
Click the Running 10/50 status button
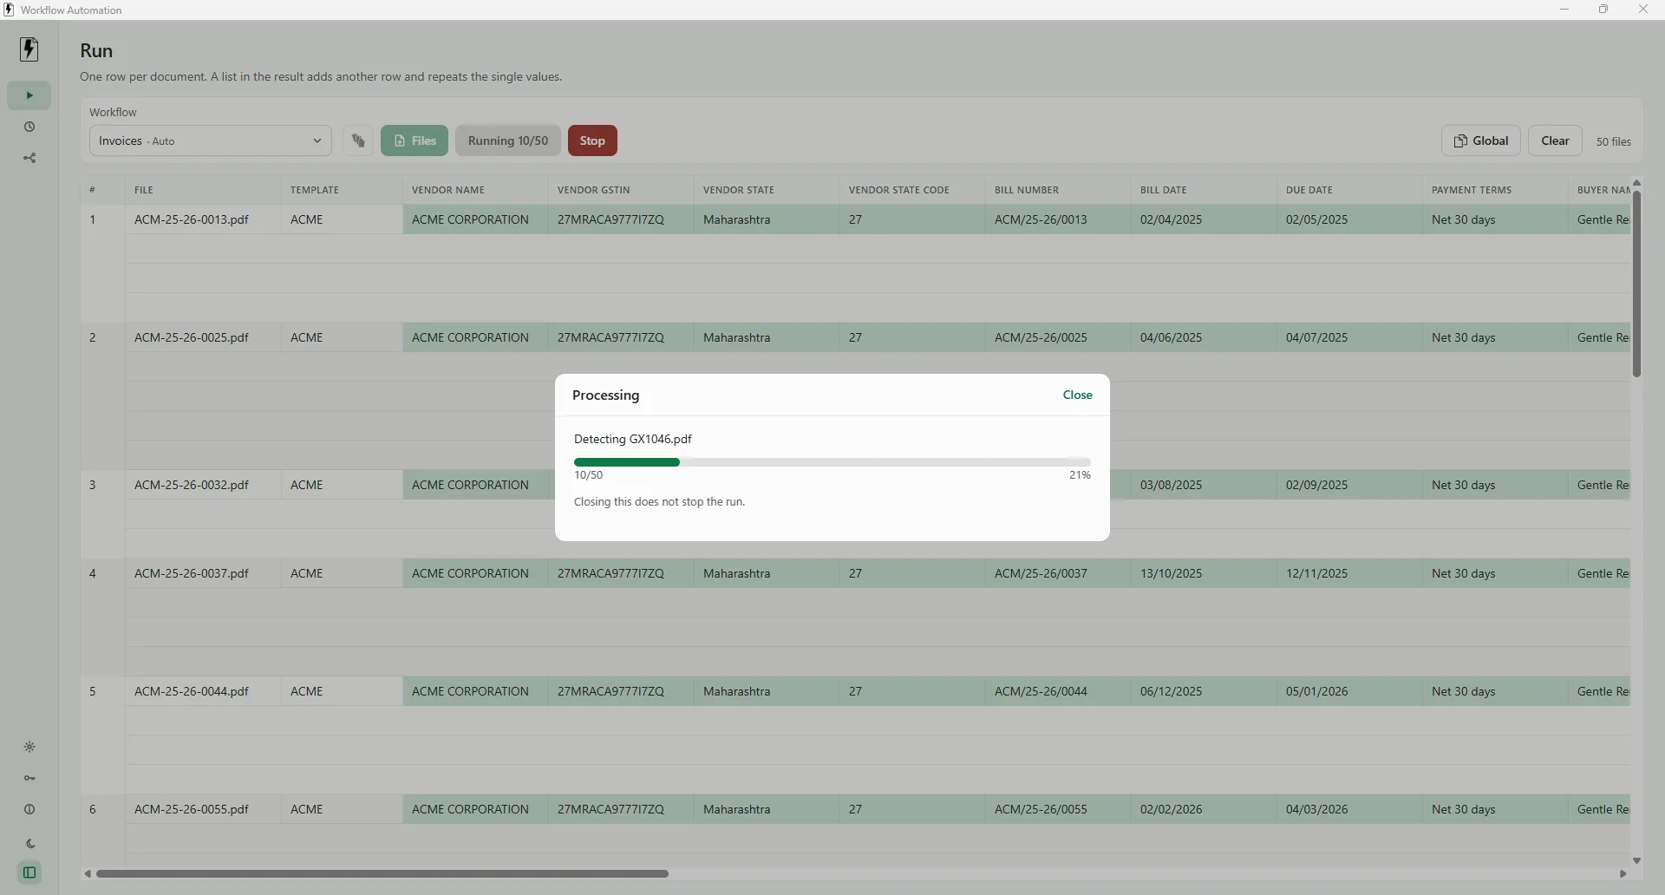tap(508, 140)
